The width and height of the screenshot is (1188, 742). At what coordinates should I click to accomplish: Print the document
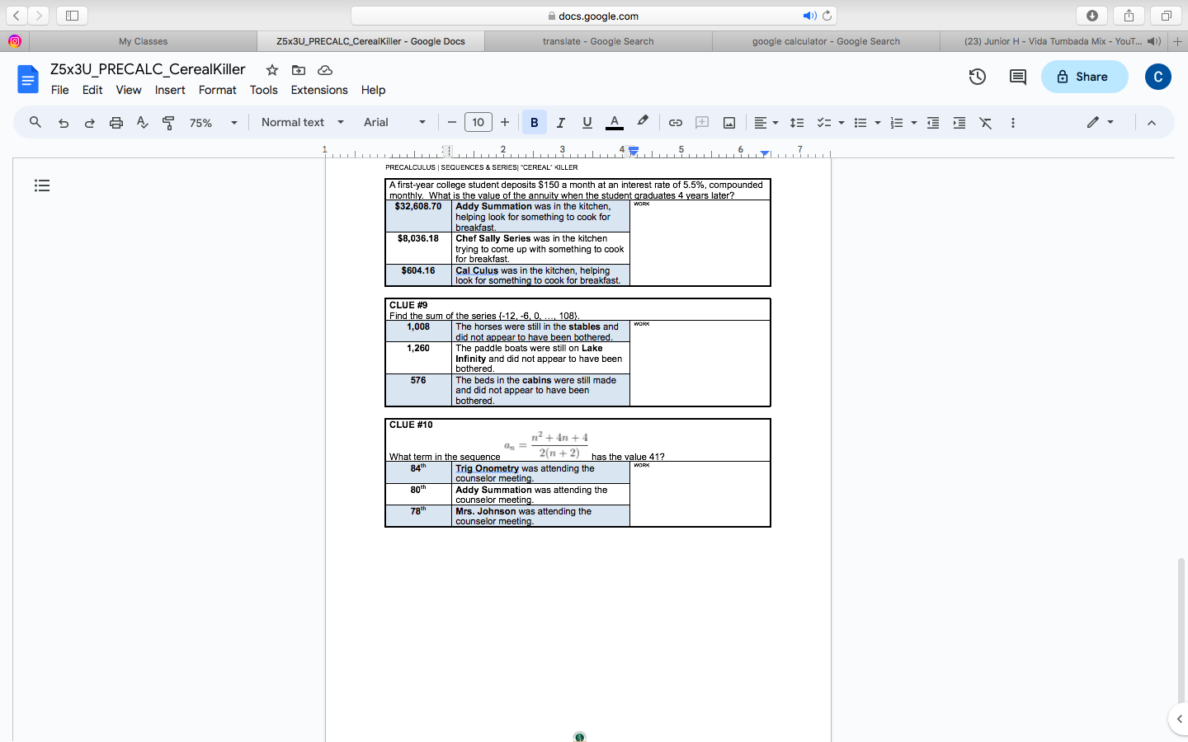click(116, 123)
